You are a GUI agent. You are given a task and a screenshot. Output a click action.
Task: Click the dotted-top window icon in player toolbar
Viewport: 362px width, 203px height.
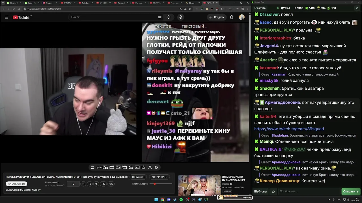coord(124,167)
